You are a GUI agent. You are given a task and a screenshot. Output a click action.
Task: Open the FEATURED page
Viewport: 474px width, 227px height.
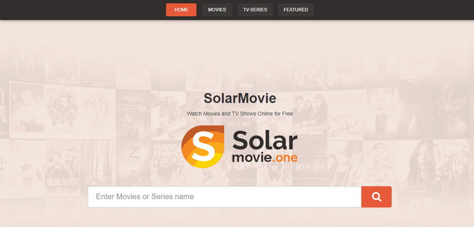coord(296,9)
